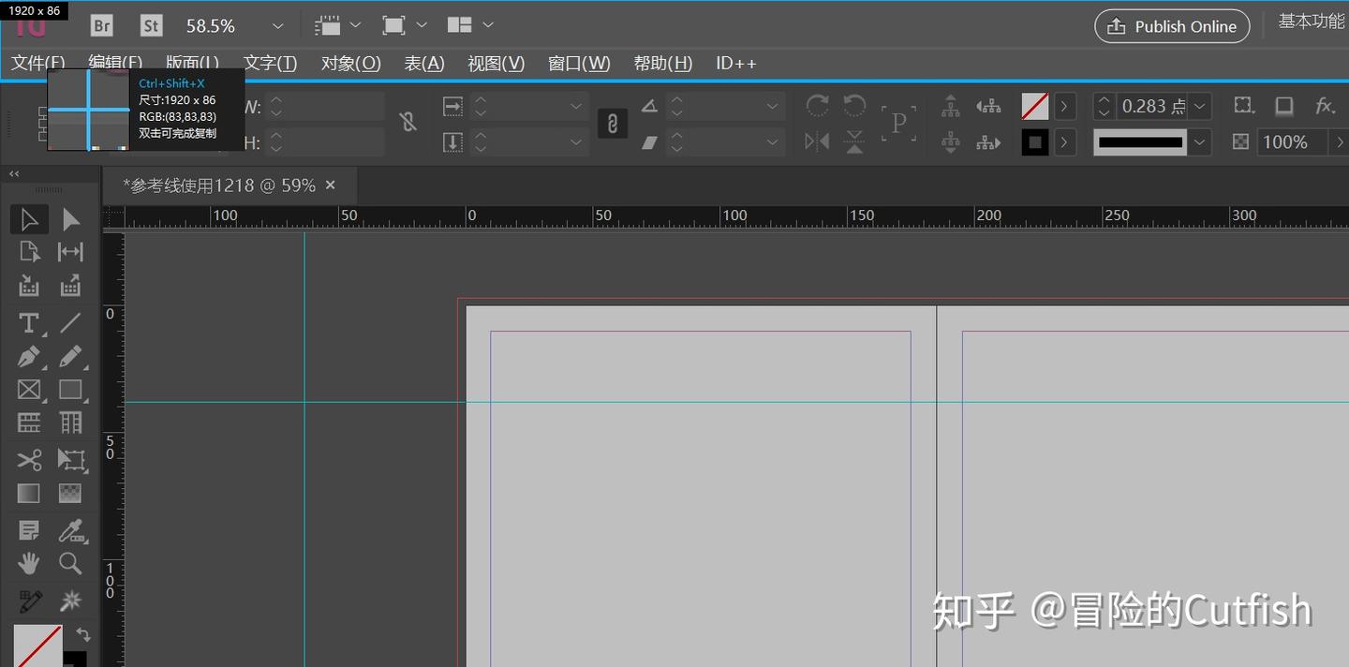Select the Pen tool

29,357
